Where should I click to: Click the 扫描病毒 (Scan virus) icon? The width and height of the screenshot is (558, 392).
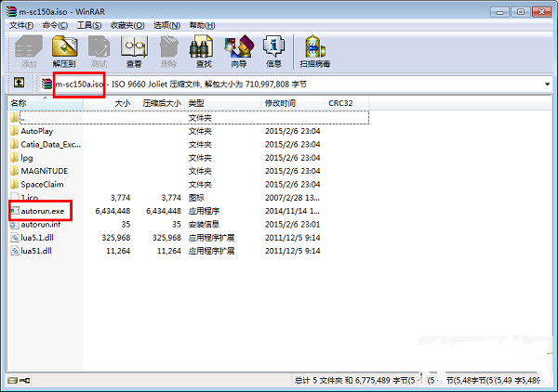[x=314, y=46]
